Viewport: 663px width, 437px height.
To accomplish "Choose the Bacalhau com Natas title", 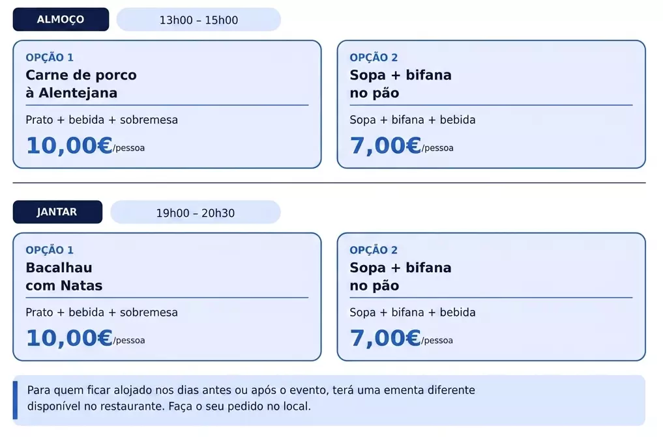I will [x=64, y=277].
